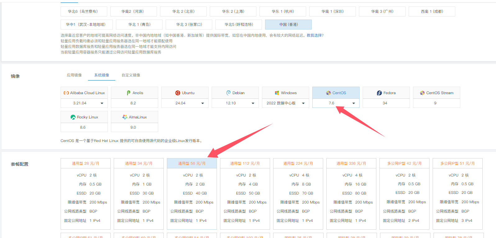This screenshot has width=496, height=238.
Task: Click the AlmaLinux logo icon
Action: click(125, 117)
